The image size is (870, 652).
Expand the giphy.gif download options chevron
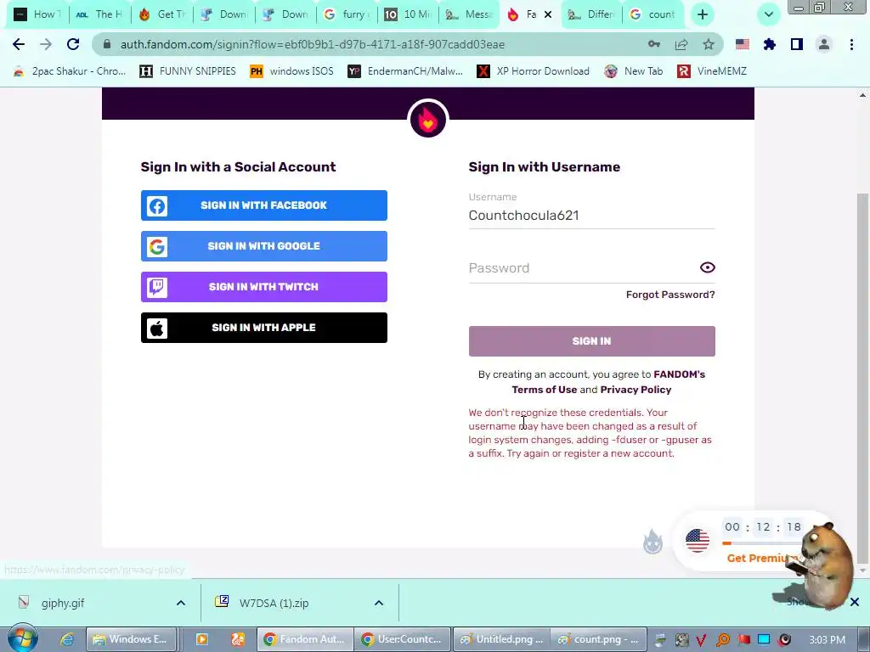pos(180,604)
